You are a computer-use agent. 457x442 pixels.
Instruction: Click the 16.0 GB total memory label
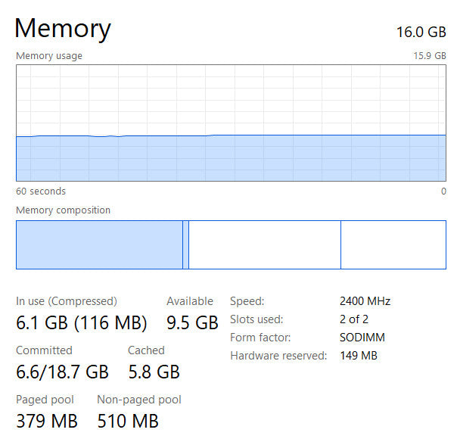tap(421, 32)
